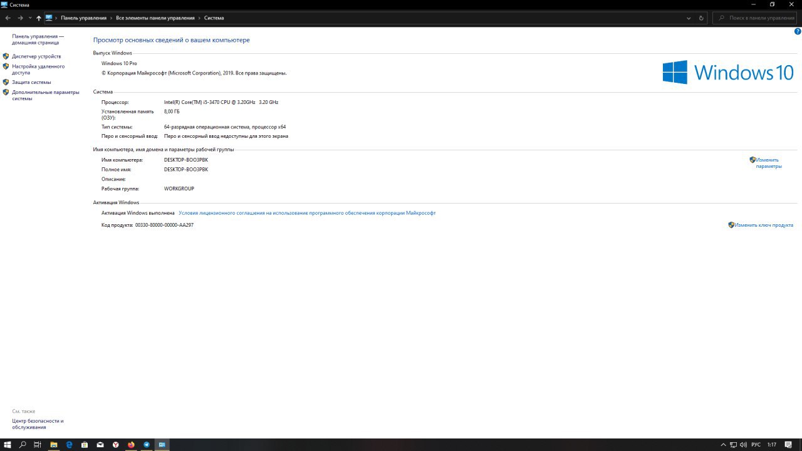Viewport: 802px width, 451px height.
Task: Select Все элементы панели управления breadcrumb
Action: (155, 18)
